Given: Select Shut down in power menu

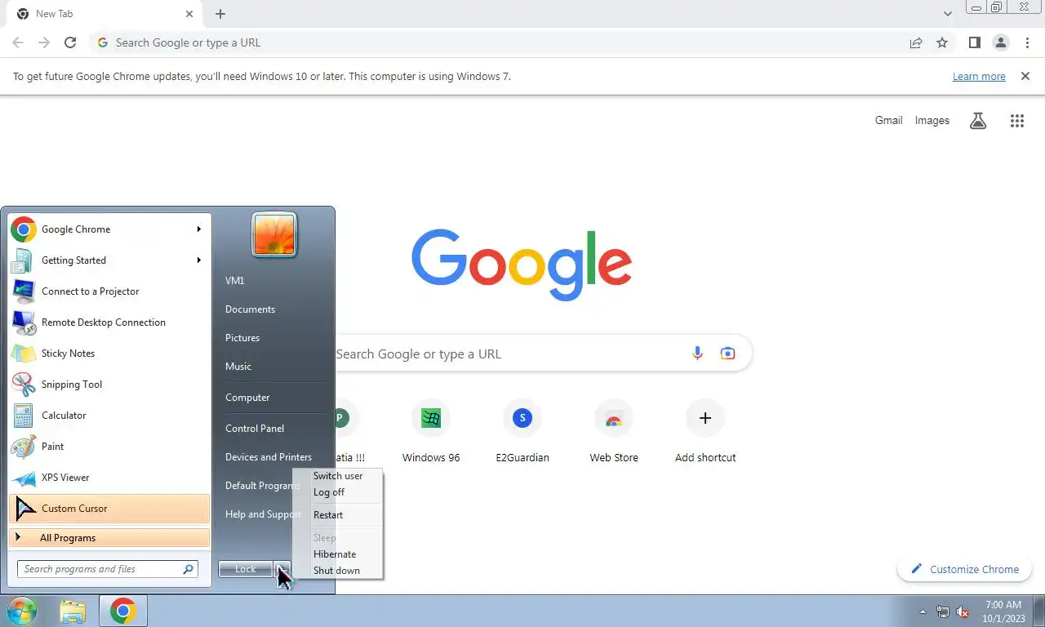Looking at the screenshot, I should [x=336, y=571].
